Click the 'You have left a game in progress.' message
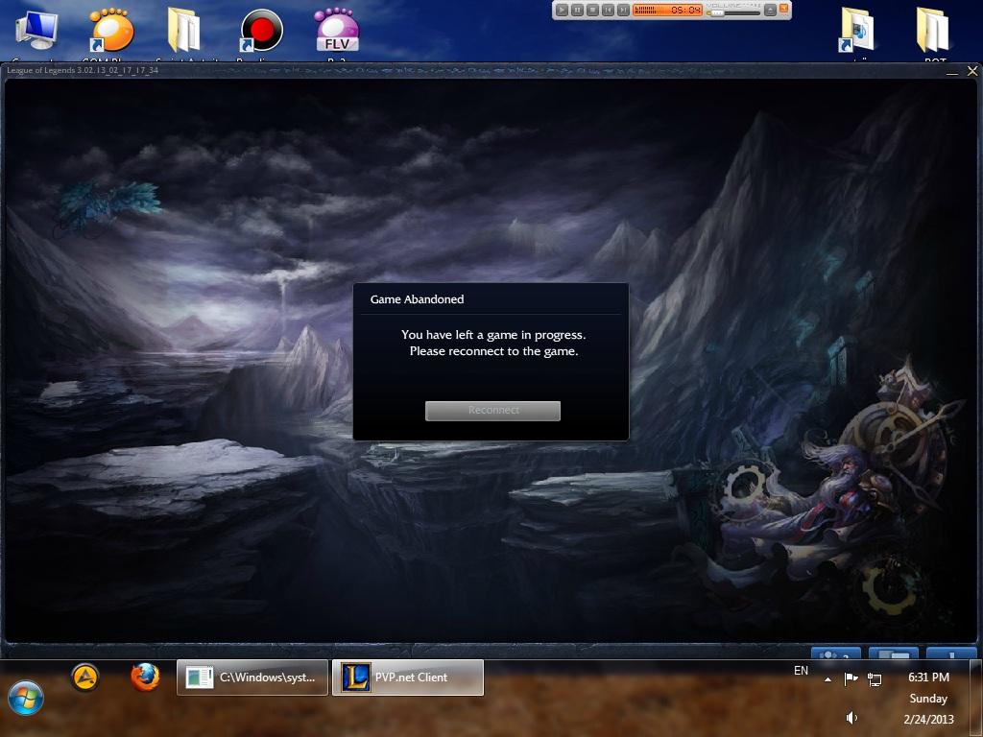Screen dimensions: 983x737 pos(493,335)
